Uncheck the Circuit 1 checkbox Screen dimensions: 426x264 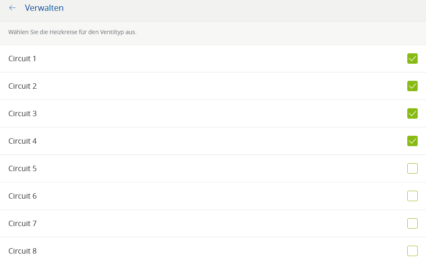click(x=412, y=59)
